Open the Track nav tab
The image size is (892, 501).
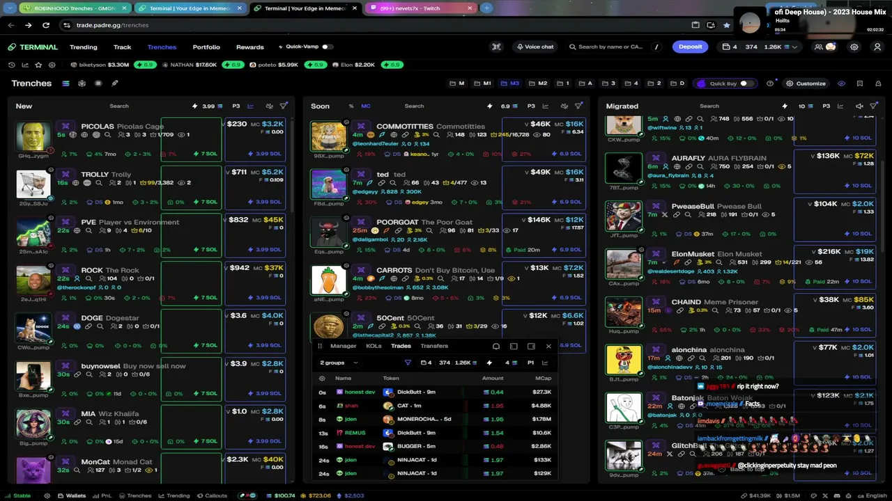coord(122,47)
